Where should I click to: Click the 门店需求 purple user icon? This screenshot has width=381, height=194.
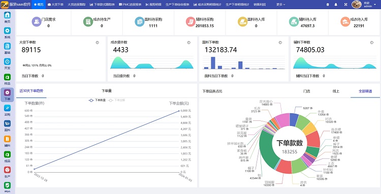[37, 22]
